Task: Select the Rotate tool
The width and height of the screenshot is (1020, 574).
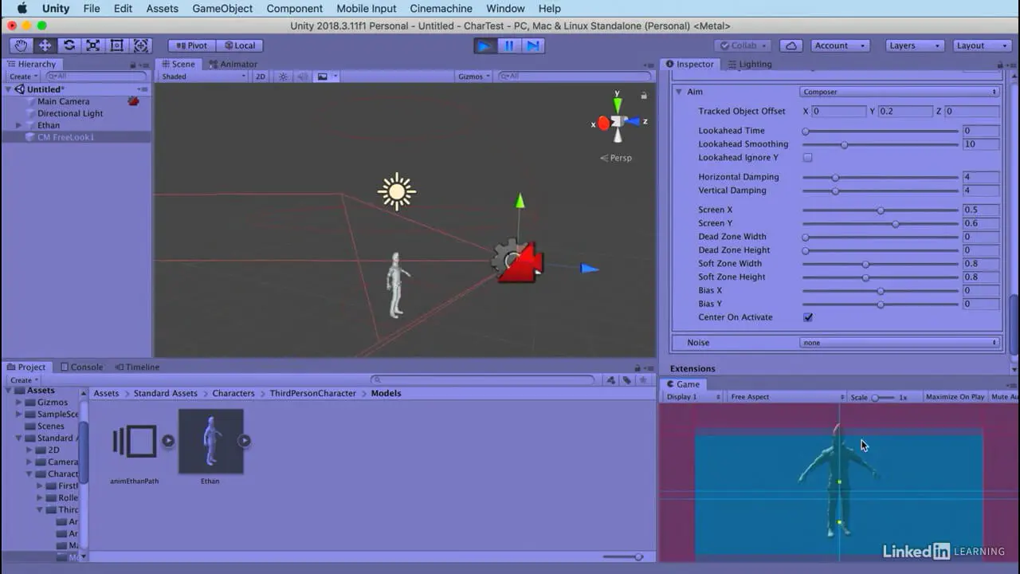Action: pos(69,45)
